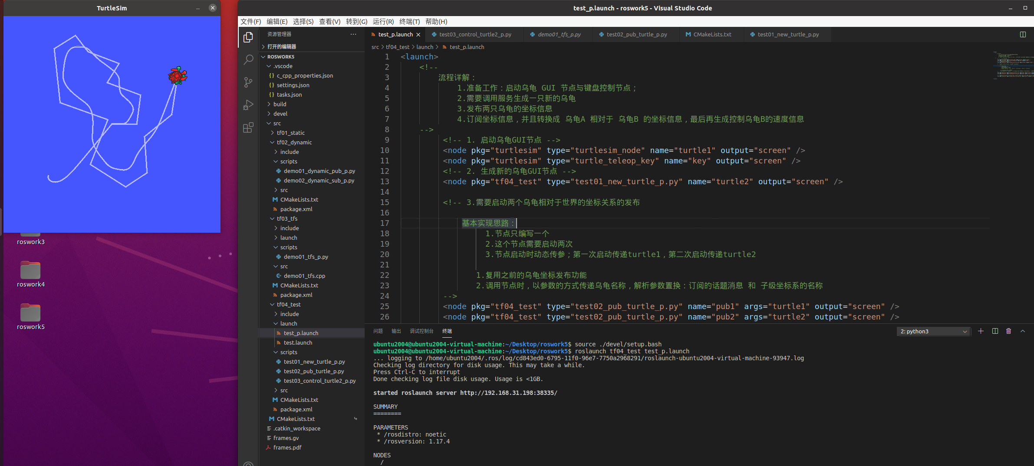Open the explorer panel more actions (…) menu
Screen dimensions: 1034x466
[x=353, y=34]
